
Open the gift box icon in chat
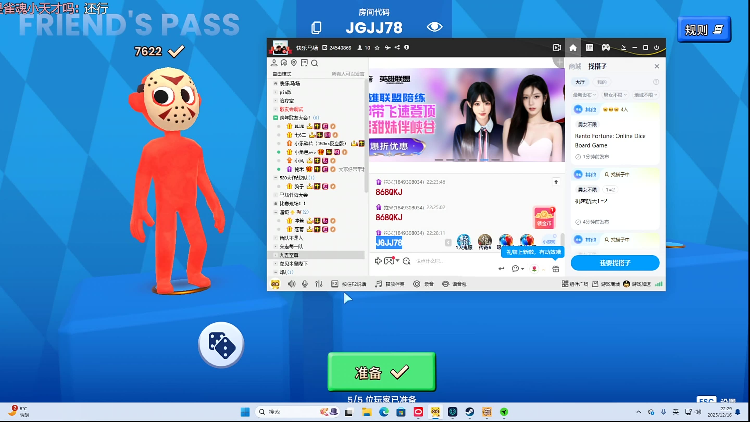556,269
